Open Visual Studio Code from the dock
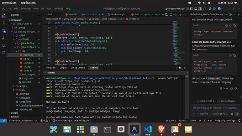This screenshot has width=242, height=136. (x=148, y=129)
